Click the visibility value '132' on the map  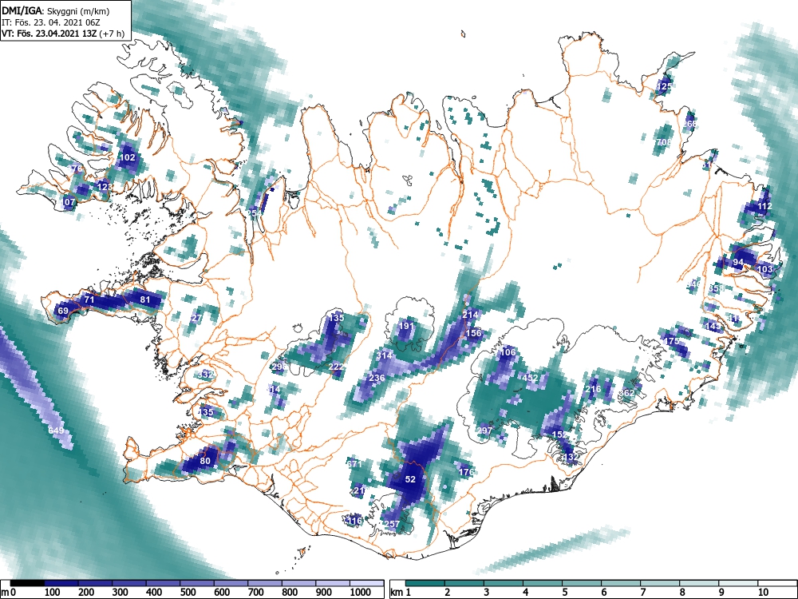(571, 457)
